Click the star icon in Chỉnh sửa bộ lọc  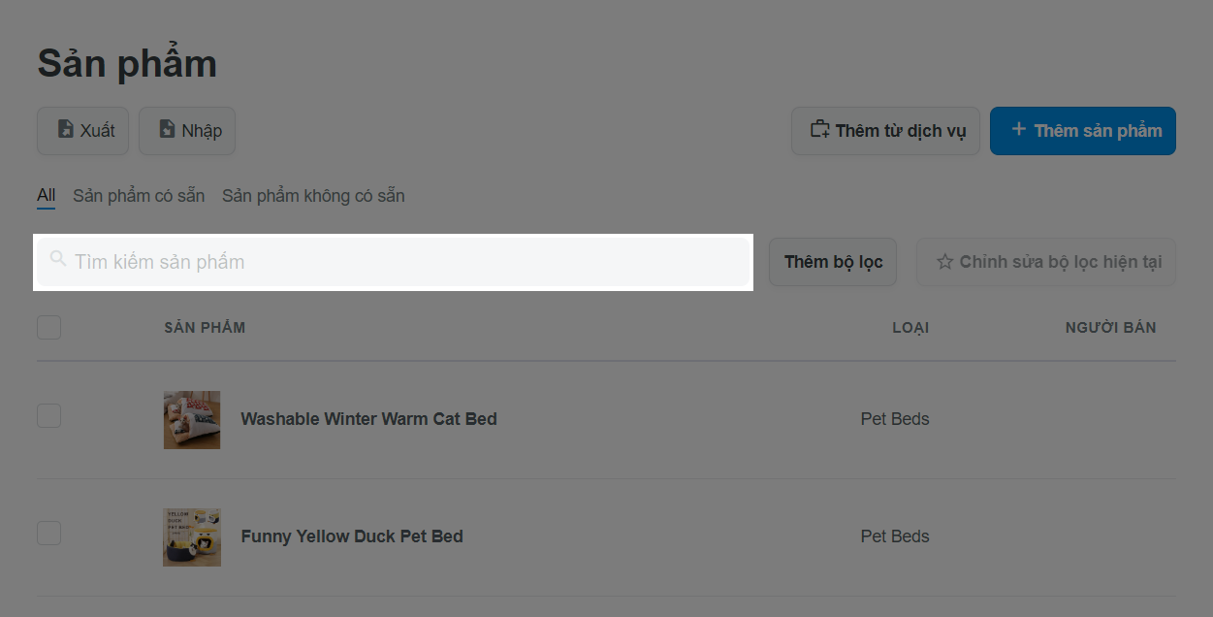[x=944, y=262]
